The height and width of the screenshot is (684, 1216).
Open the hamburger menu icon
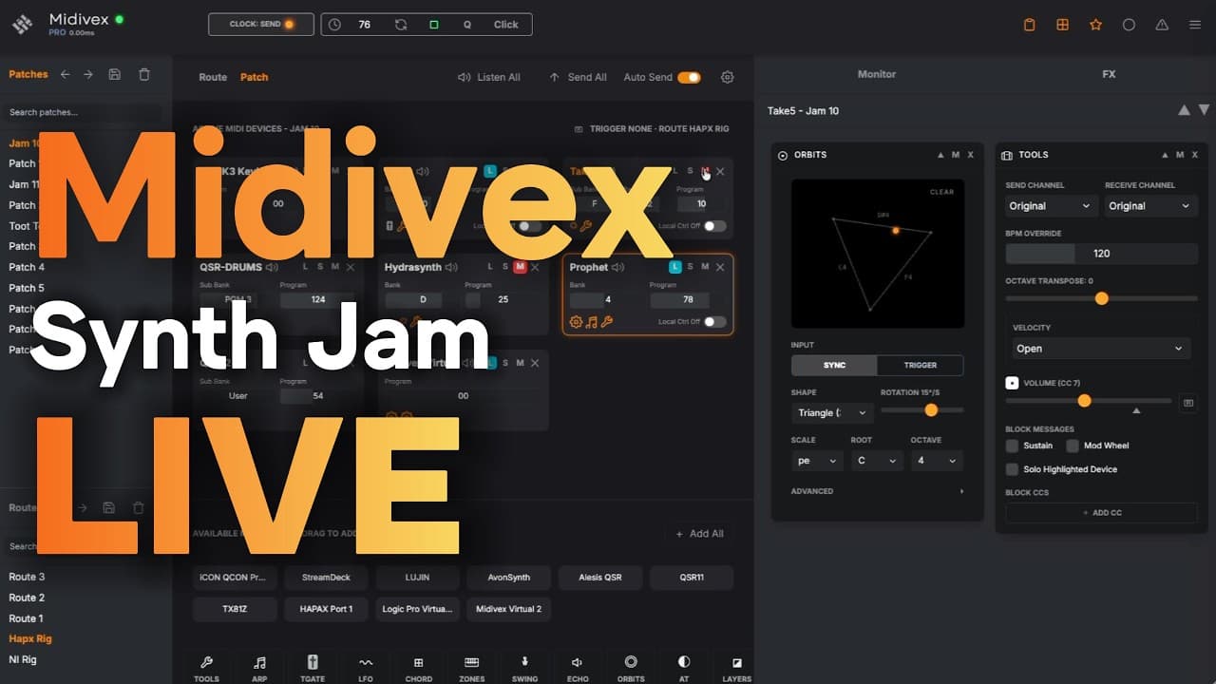(x=1195, y=25)
